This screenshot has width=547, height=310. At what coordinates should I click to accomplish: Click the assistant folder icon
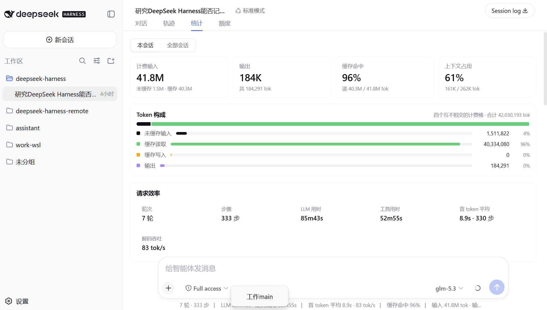(x=10, y=128)
